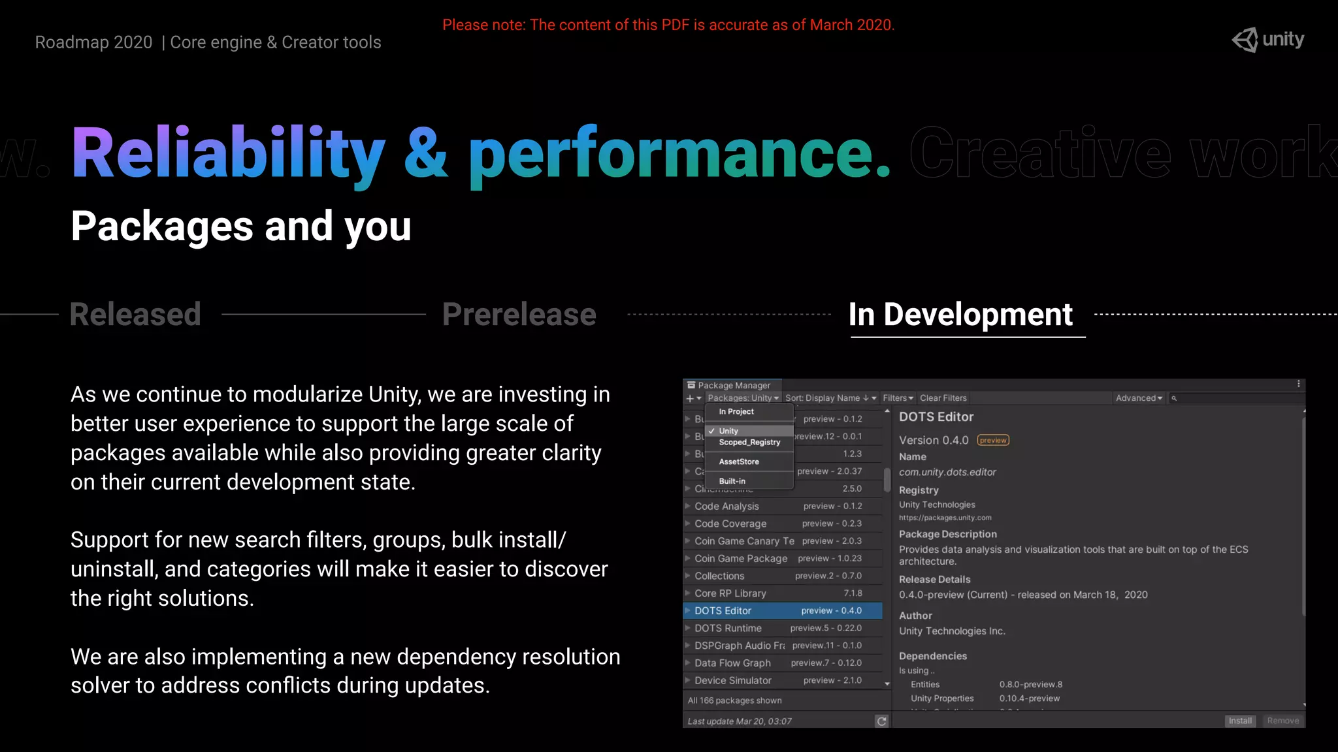Open the Filters dropdown
Viewport: 1338px width, 752px height.
point(898,398)
